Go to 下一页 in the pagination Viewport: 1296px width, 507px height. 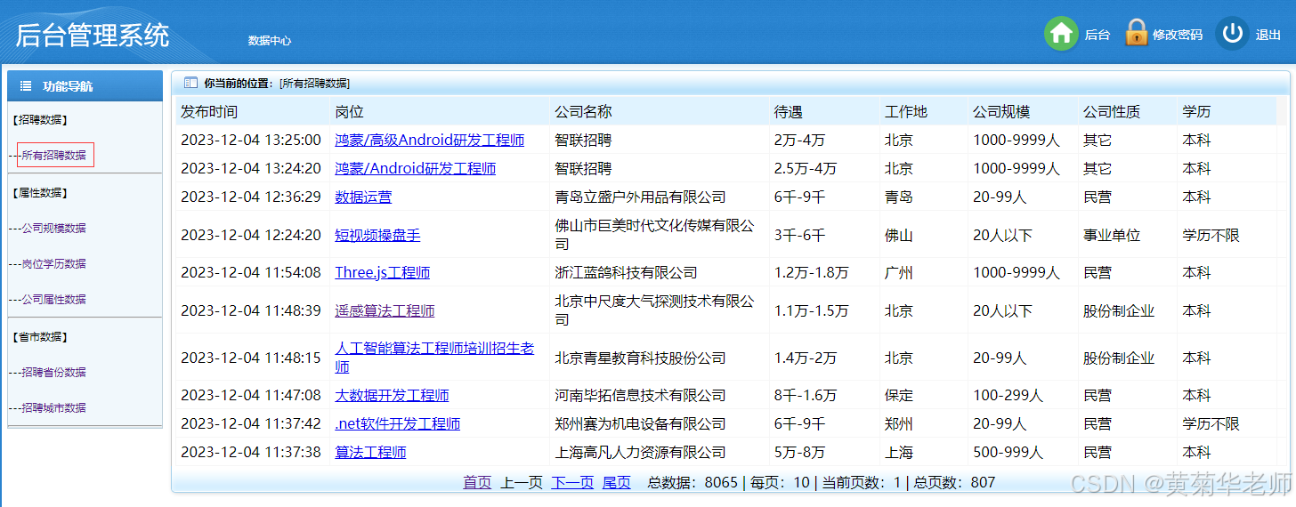coord(572,482)
